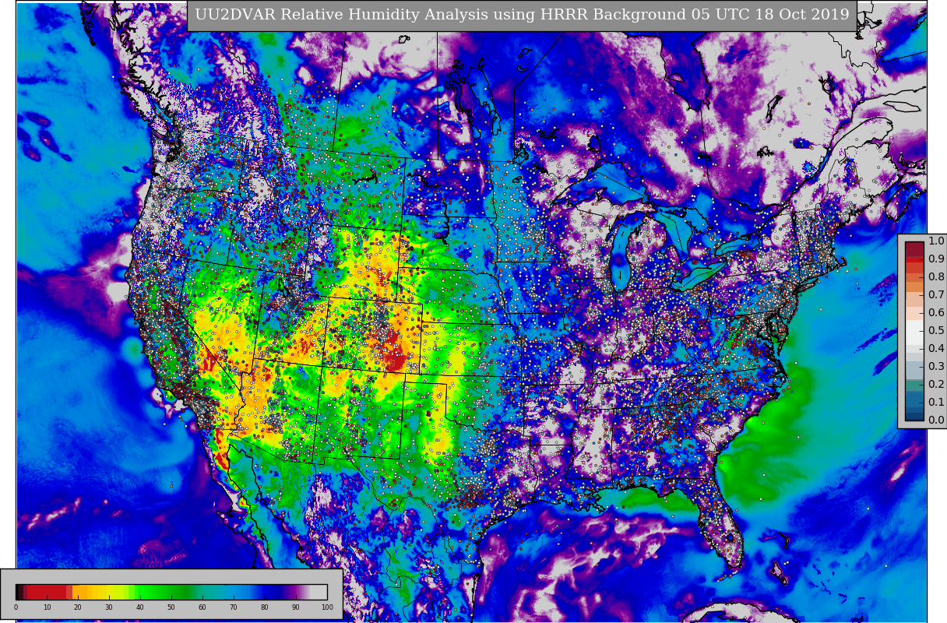Click the UU2DVAR Relative Humidity Analysis title
The width and height of the screenshot is (947, 623).
click(522, 15)
